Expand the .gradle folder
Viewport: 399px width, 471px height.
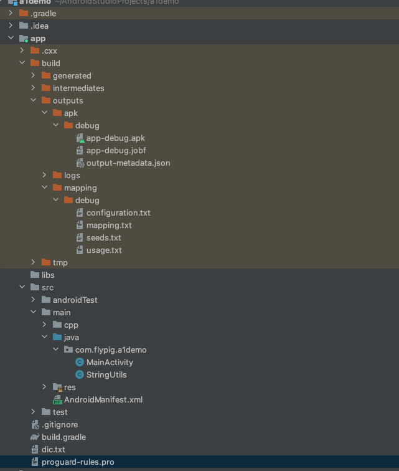click(11, 14)
